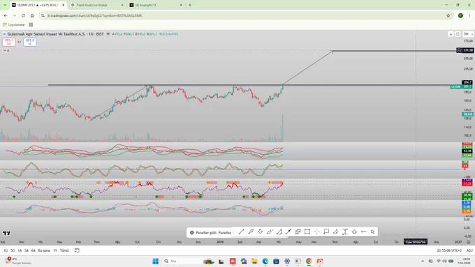Screen dimensions: 475x267
Task: Click the chart download arrow icon
Action: point(451,34)
